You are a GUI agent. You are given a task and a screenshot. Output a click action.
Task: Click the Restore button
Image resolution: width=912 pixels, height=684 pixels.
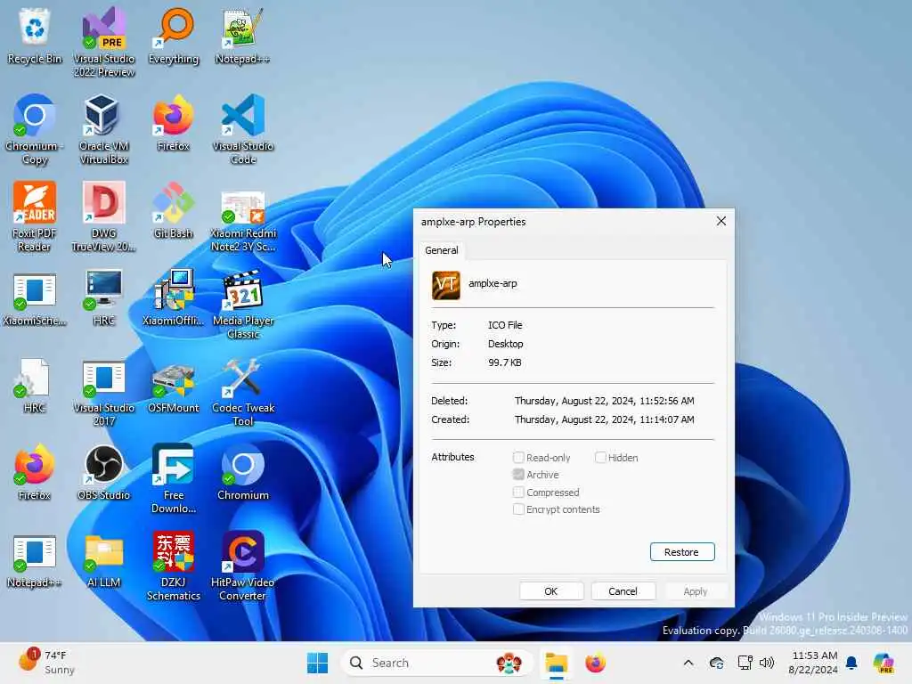point(681,552)
